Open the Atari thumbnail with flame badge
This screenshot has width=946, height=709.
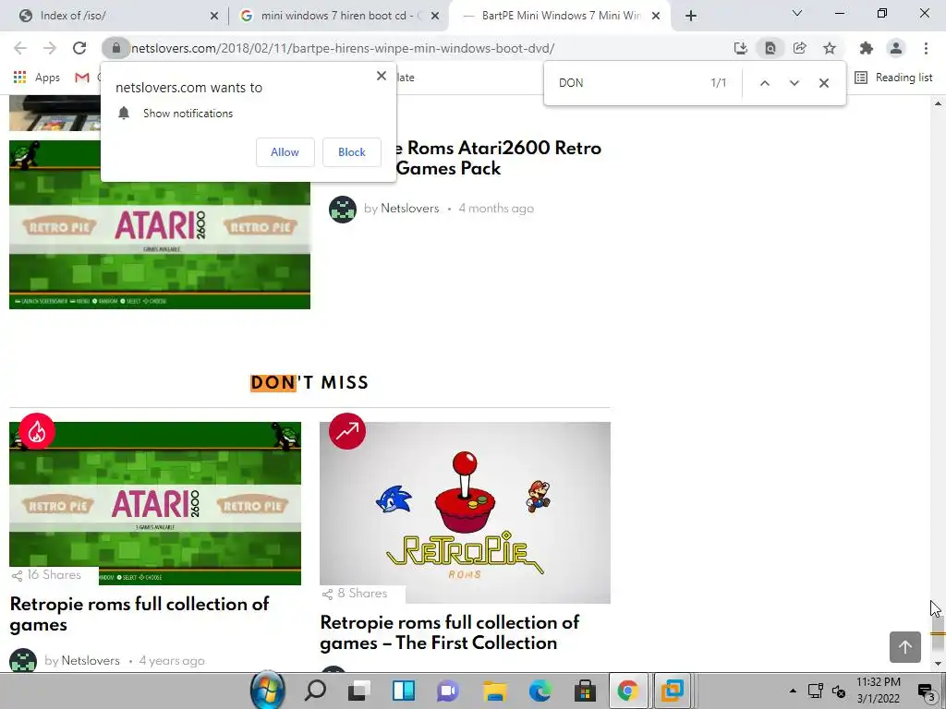(x=155, y=503)
